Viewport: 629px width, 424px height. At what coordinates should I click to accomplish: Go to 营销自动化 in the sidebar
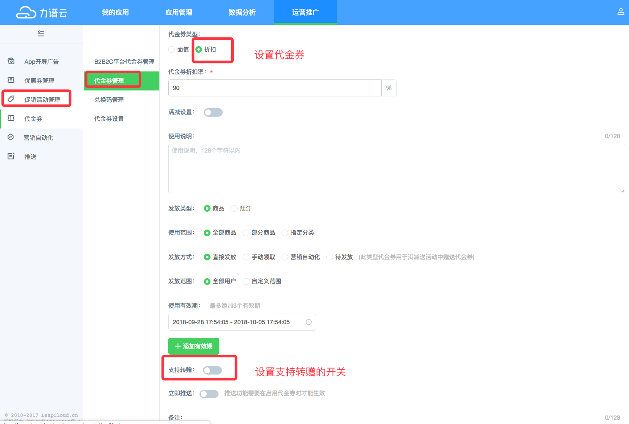[41, 137]
